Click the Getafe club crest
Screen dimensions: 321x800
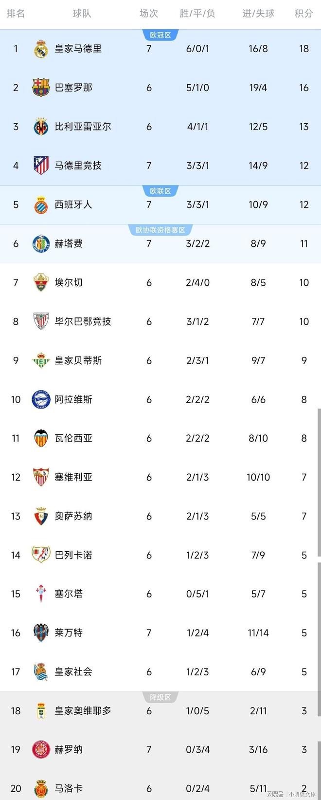(x=41, y=243)
